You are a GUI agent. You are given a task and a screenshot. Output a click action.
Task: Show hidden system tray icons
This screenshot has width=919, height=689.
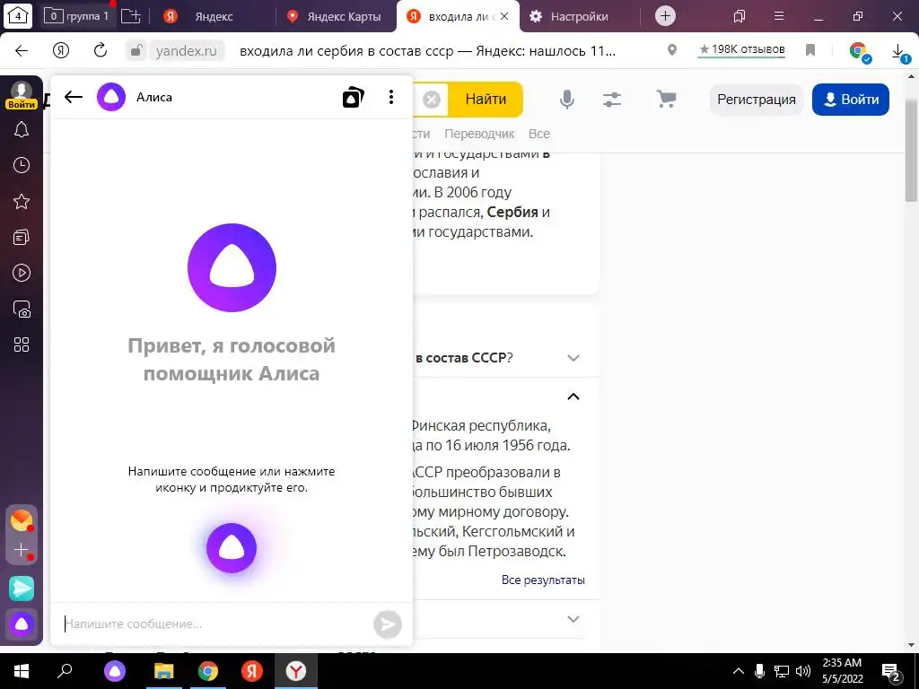(x=739, y=671)
